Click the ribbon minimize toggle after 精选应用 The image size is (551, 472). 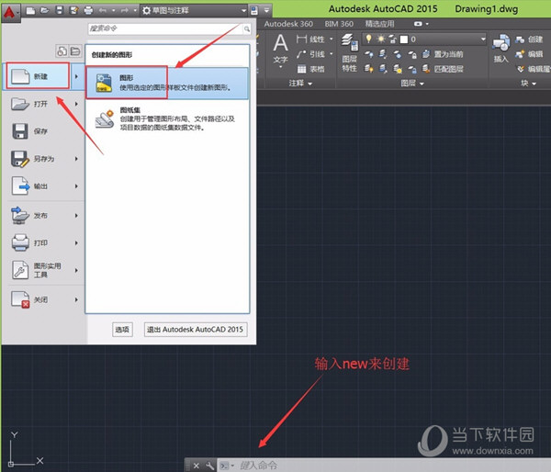tap(418, 24)
